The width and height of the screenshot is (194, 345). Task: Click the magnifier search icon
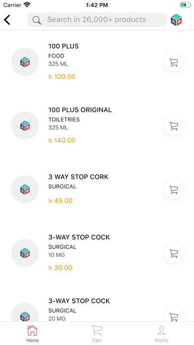click(x=37, y=20)
